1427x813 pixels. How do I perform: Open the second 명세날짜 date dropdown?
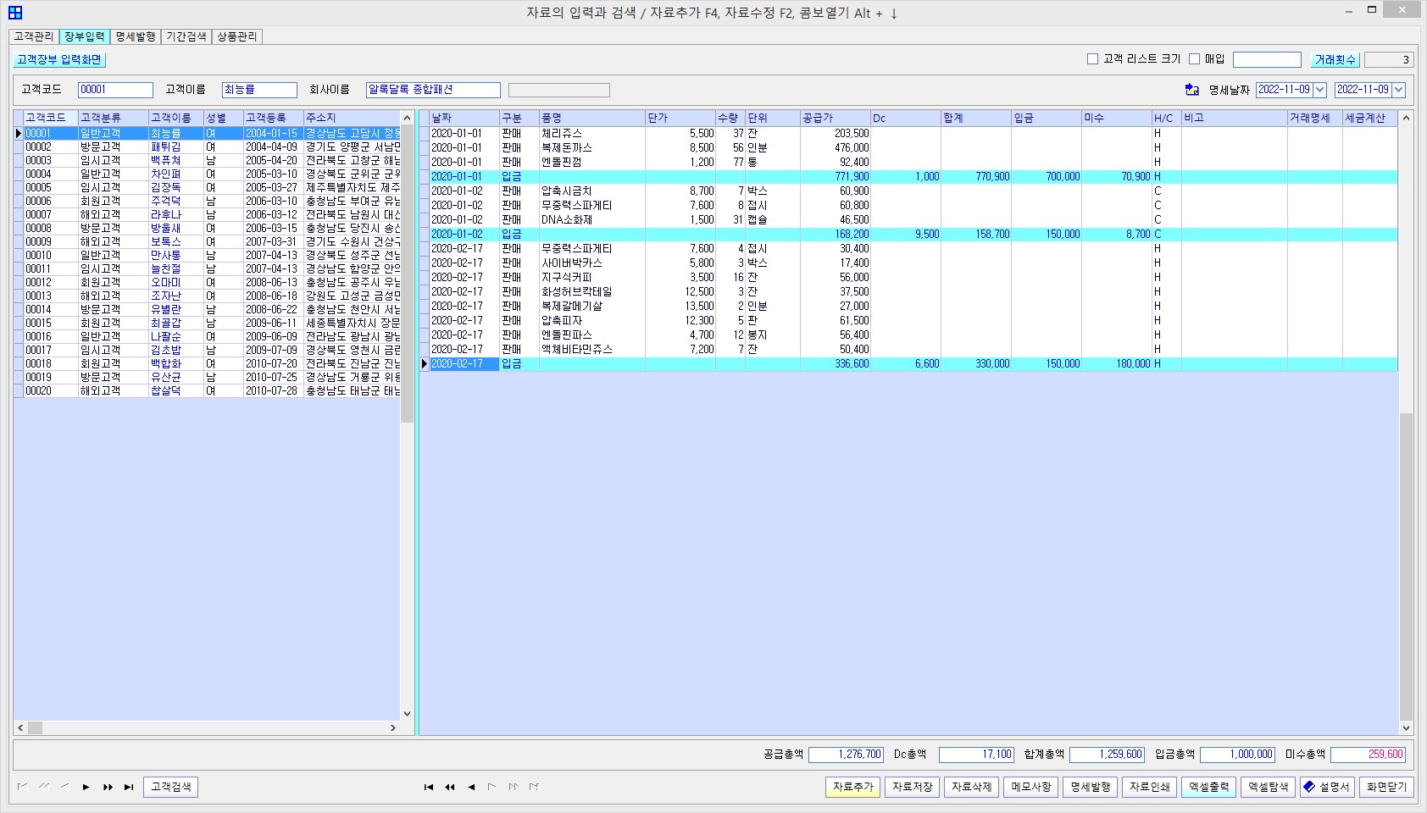[x=1398, y=90]
